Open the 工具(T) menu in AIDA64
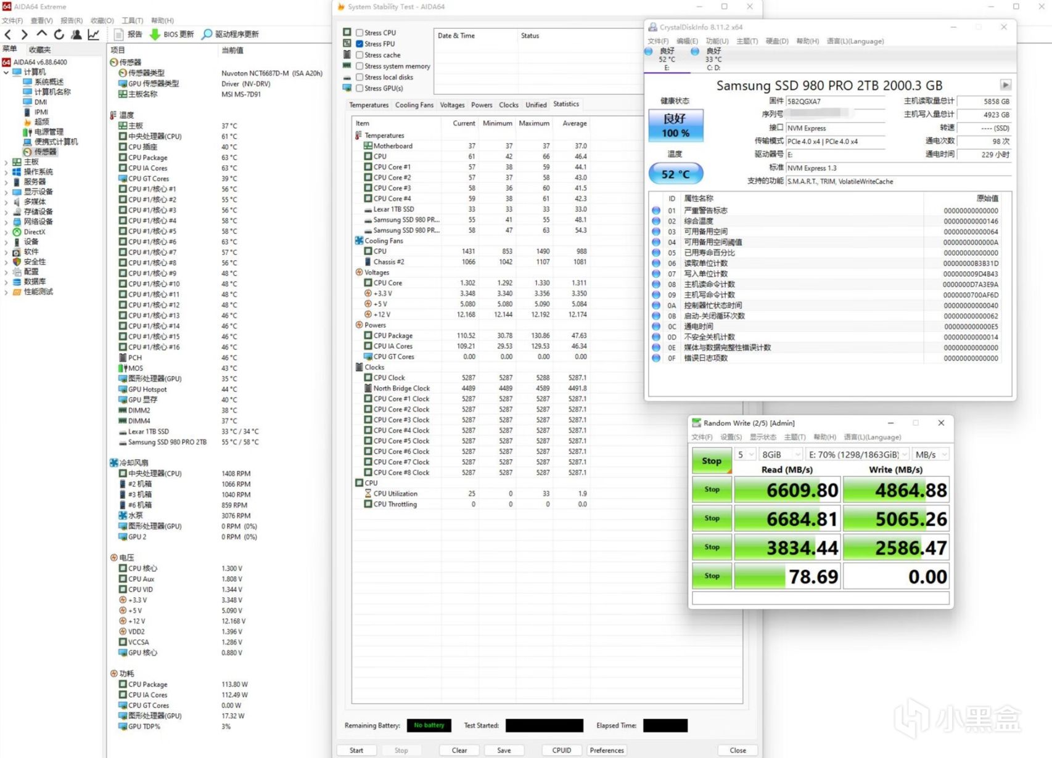Viewport: 1052px width, 758px height. [132, 20]
